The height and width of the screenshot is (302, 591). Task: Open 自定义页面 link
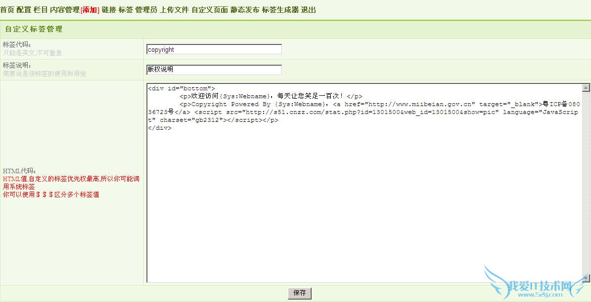[210, 10]
